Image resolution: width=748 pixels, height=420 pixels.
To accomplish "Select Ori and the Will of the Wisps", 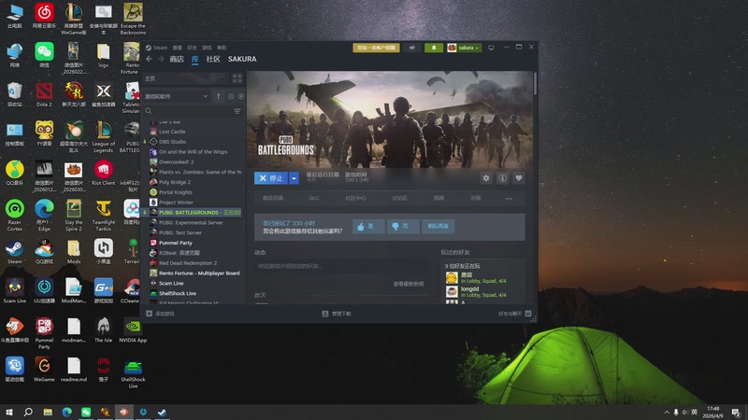I will 194,152.
